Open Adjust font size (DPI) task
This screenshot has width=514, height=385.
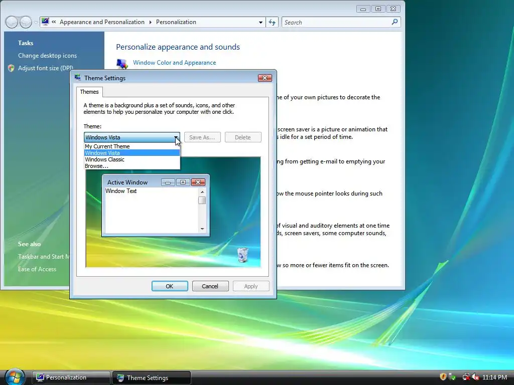click(x=46, y=68)
